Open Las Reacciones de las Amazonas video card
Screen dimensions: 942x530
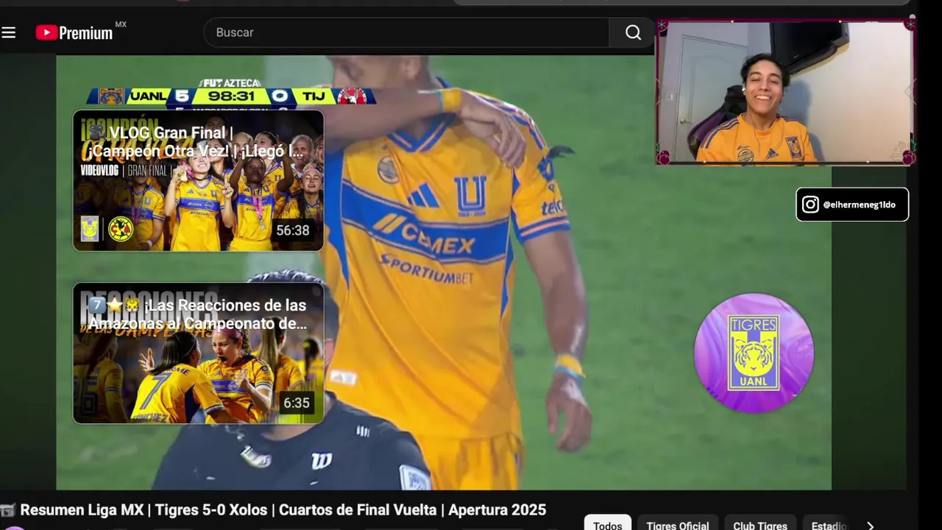[x=198, y=353]
